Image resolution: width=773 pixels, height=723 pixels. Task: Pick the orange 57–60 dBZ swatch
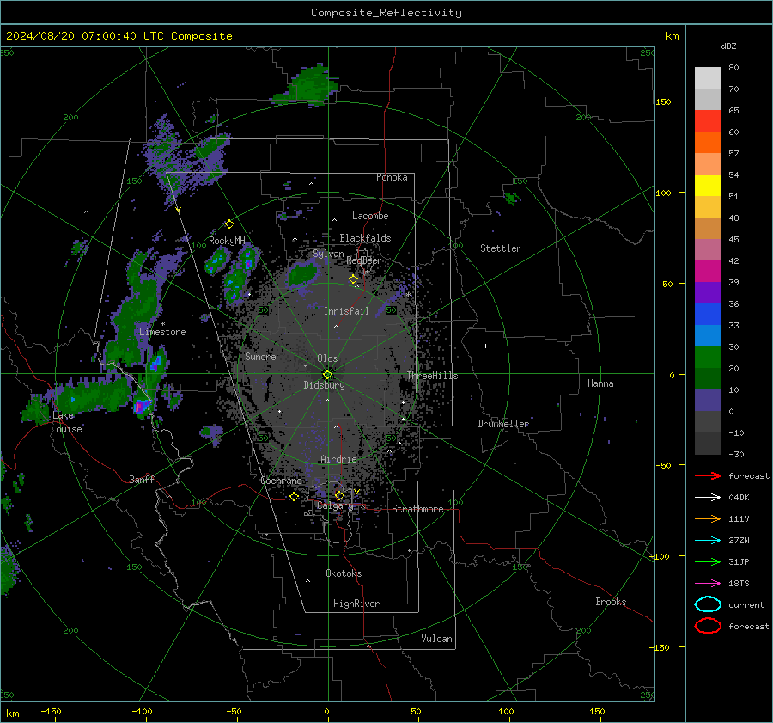point(708,143)
